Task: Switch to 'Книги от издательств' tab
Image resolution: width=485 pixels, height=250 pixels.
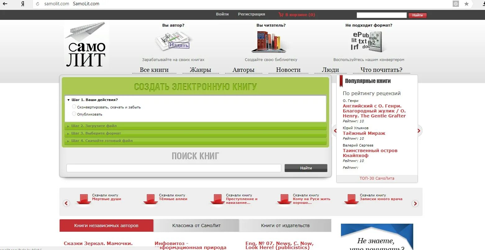Action: (285, 226)
